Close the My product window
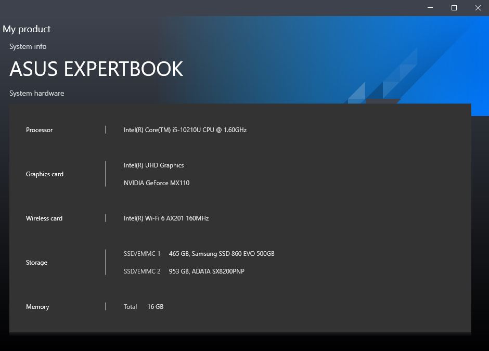The image size is (489, 351). point(478,8)
